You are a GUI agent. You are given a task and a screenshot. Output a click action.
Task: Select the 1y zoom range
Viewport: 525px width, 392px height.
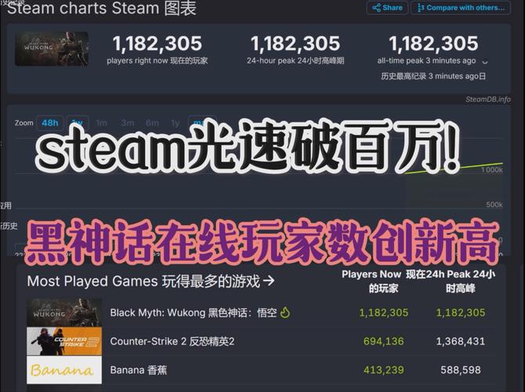[x=175, y=123]
